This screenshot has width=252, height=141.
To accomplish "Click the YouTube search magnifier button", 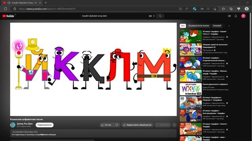I will pos(160,16).
